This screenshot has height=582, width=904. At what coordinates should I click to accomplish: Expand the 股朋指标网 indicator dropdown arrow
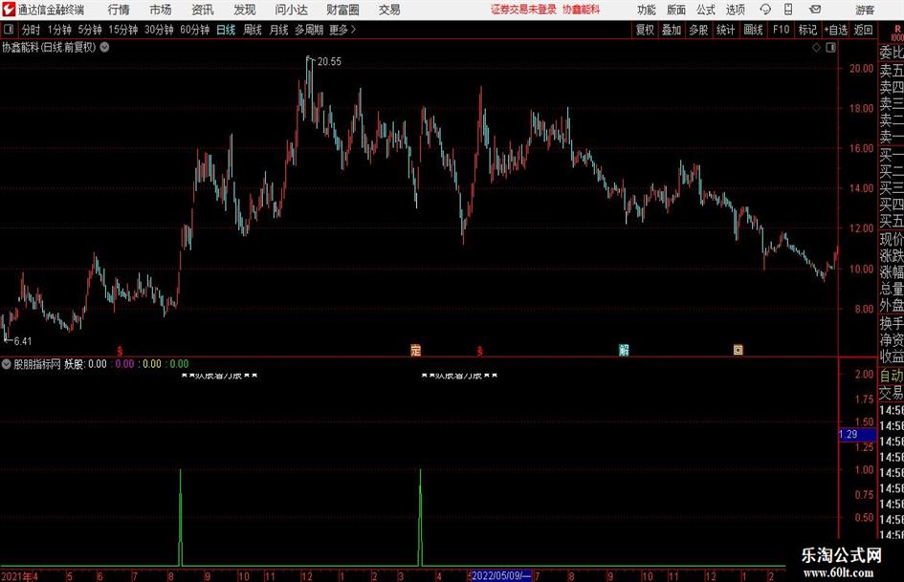(x=7, y=364)
